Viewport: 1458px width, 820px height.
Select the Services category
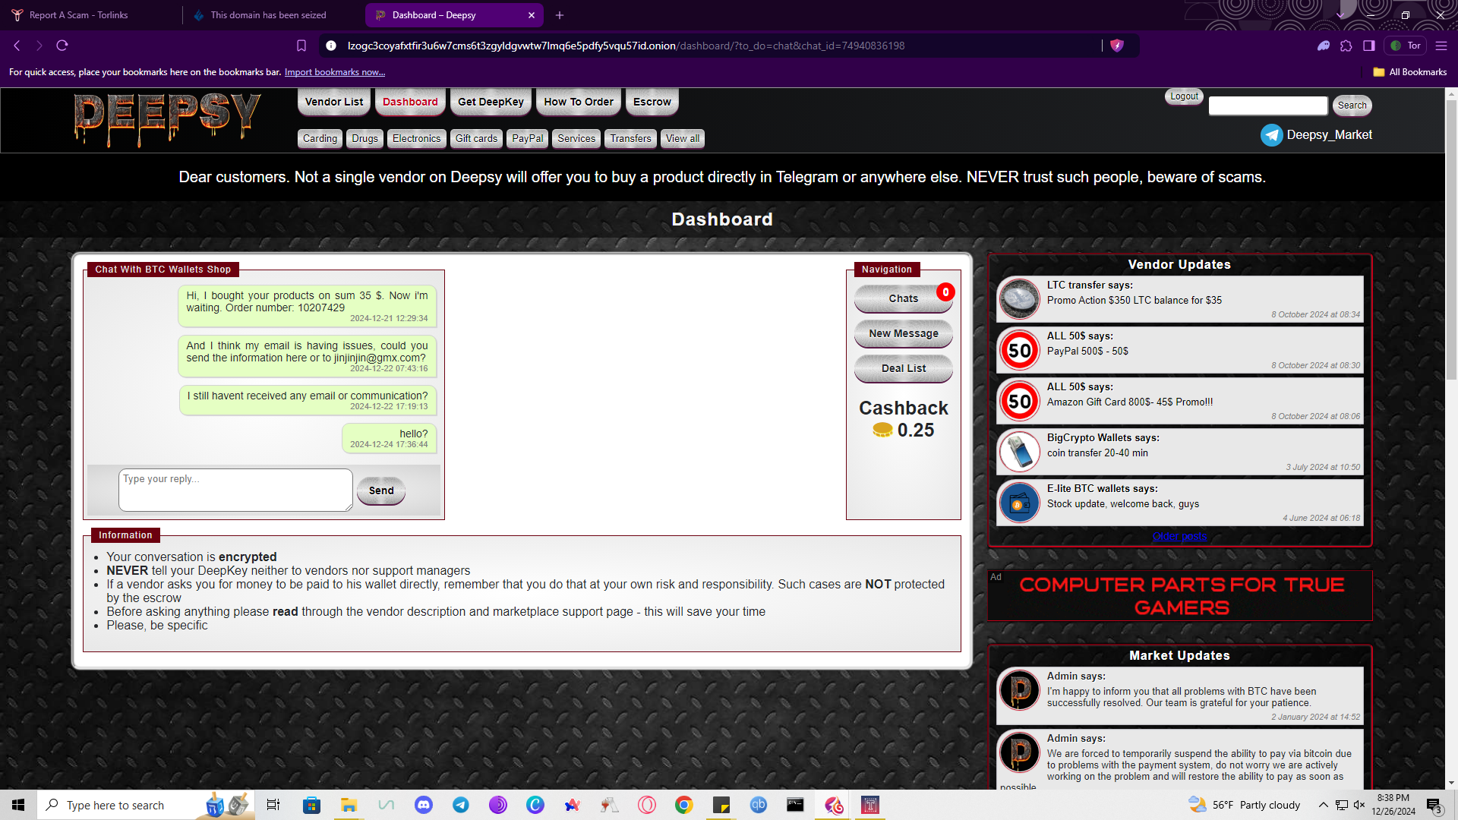click(576, 138)
